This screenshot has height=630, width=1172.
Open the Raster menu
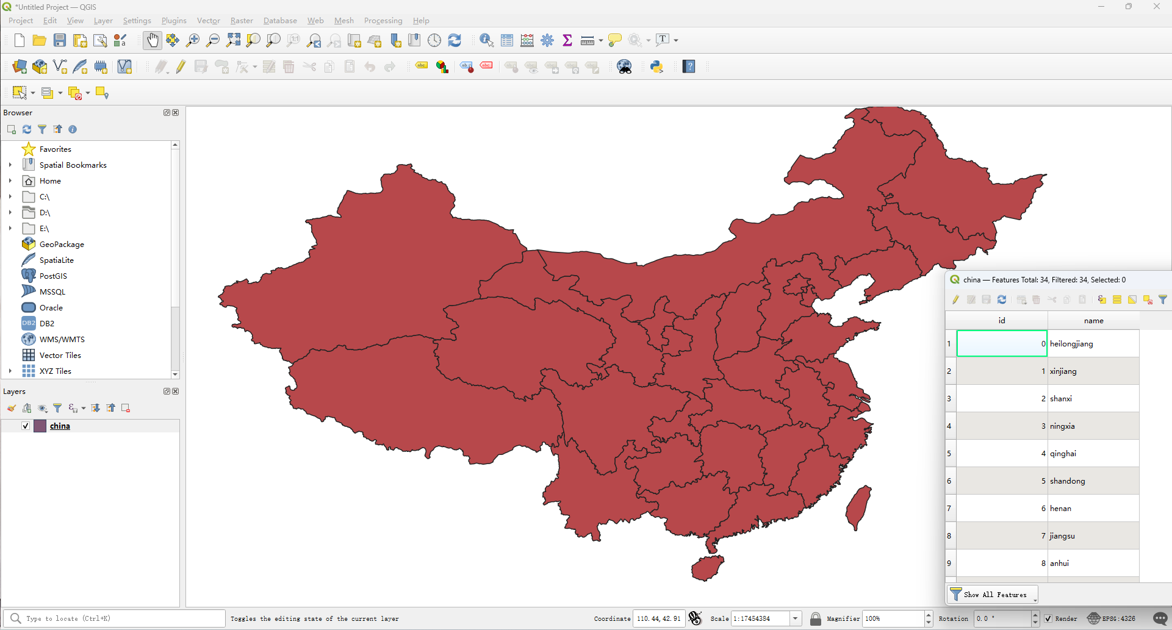(x=242, y=21)
